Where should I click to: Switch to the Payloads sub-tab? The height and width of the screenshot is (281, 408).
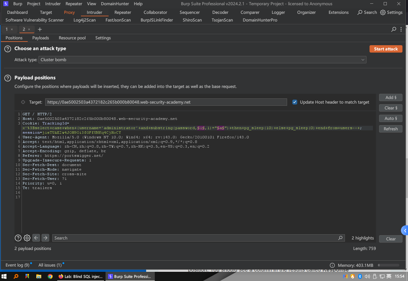coord(41,38)
